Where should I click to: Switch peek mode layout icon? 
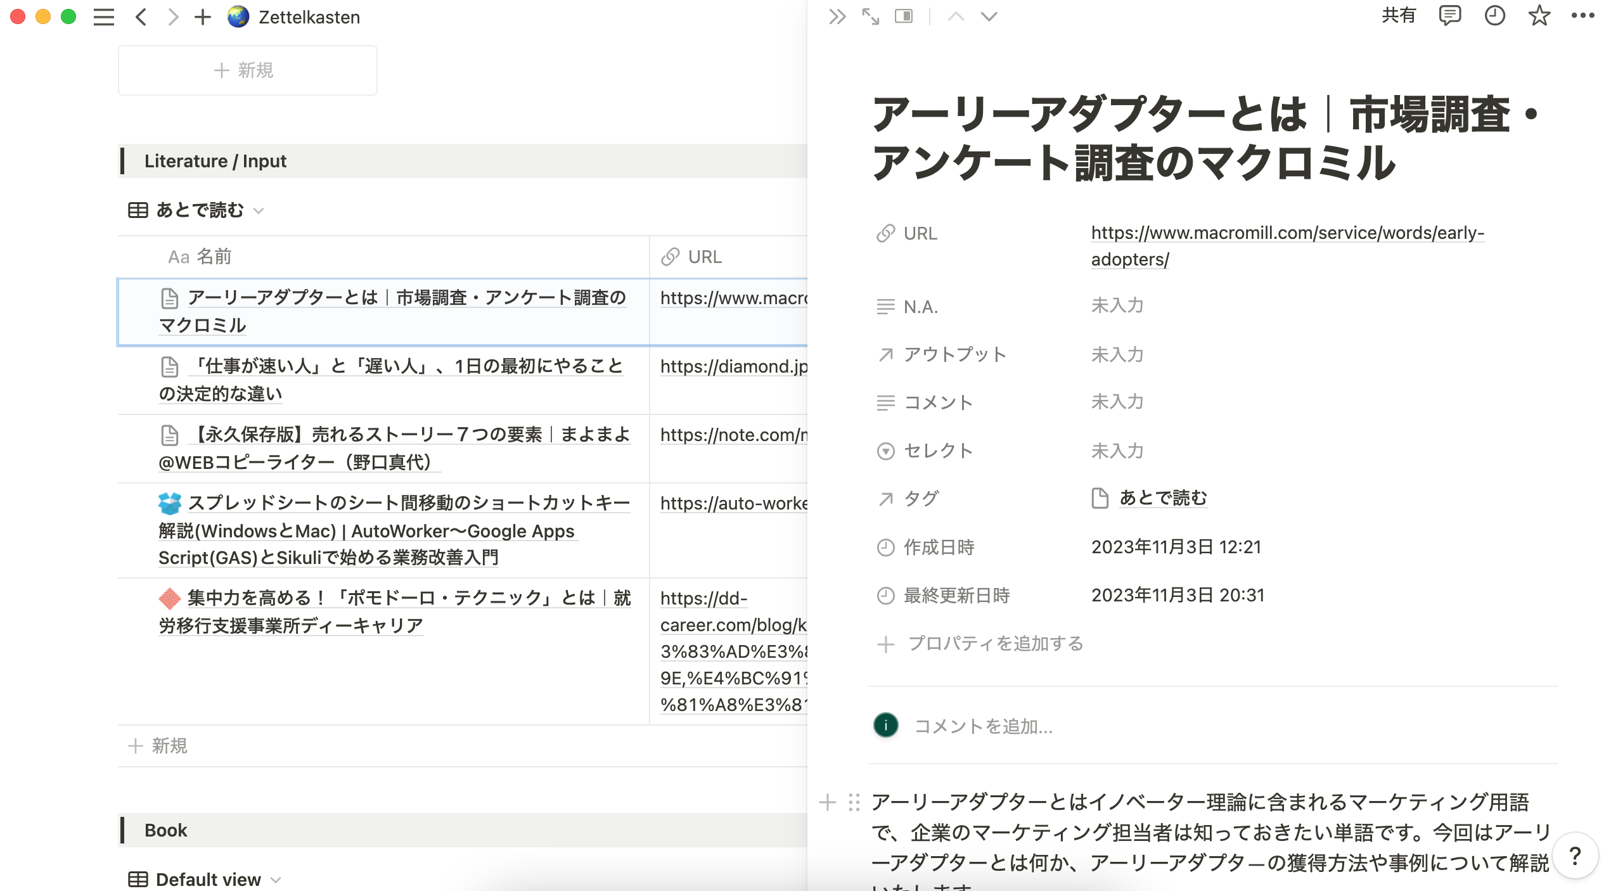click(904, 16)
